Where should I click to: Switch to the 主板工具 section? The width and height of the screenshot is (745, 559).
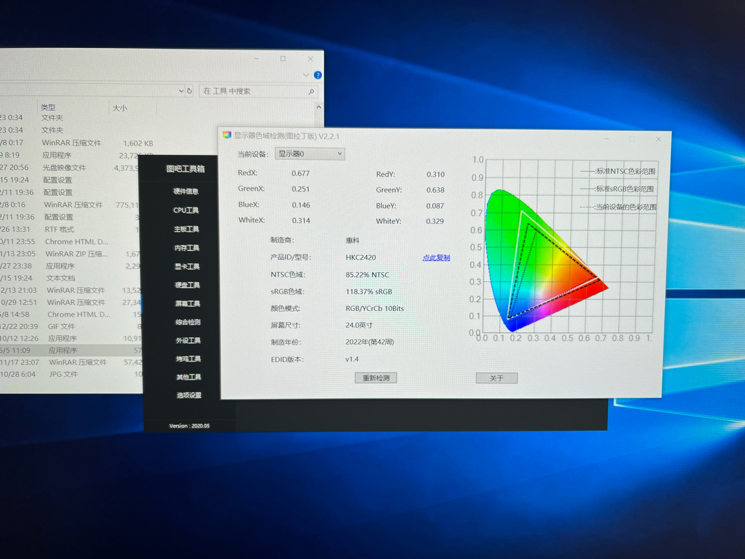(186, 229)
